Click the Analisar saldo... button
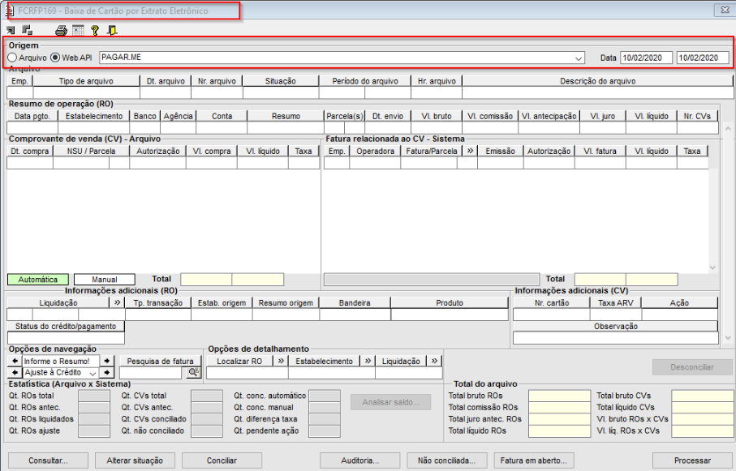The image size is (736, 471). tap(390, 402)
